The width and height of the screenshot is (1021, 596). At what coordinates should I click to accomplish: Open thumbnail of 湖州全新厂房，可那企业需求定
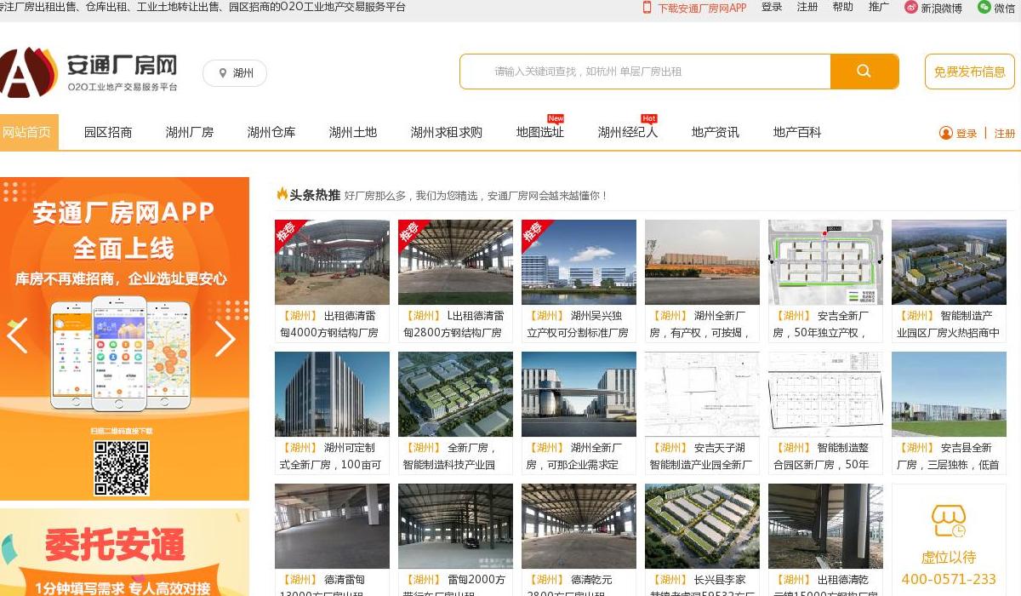pyautogui.click(x=579, y=394)
